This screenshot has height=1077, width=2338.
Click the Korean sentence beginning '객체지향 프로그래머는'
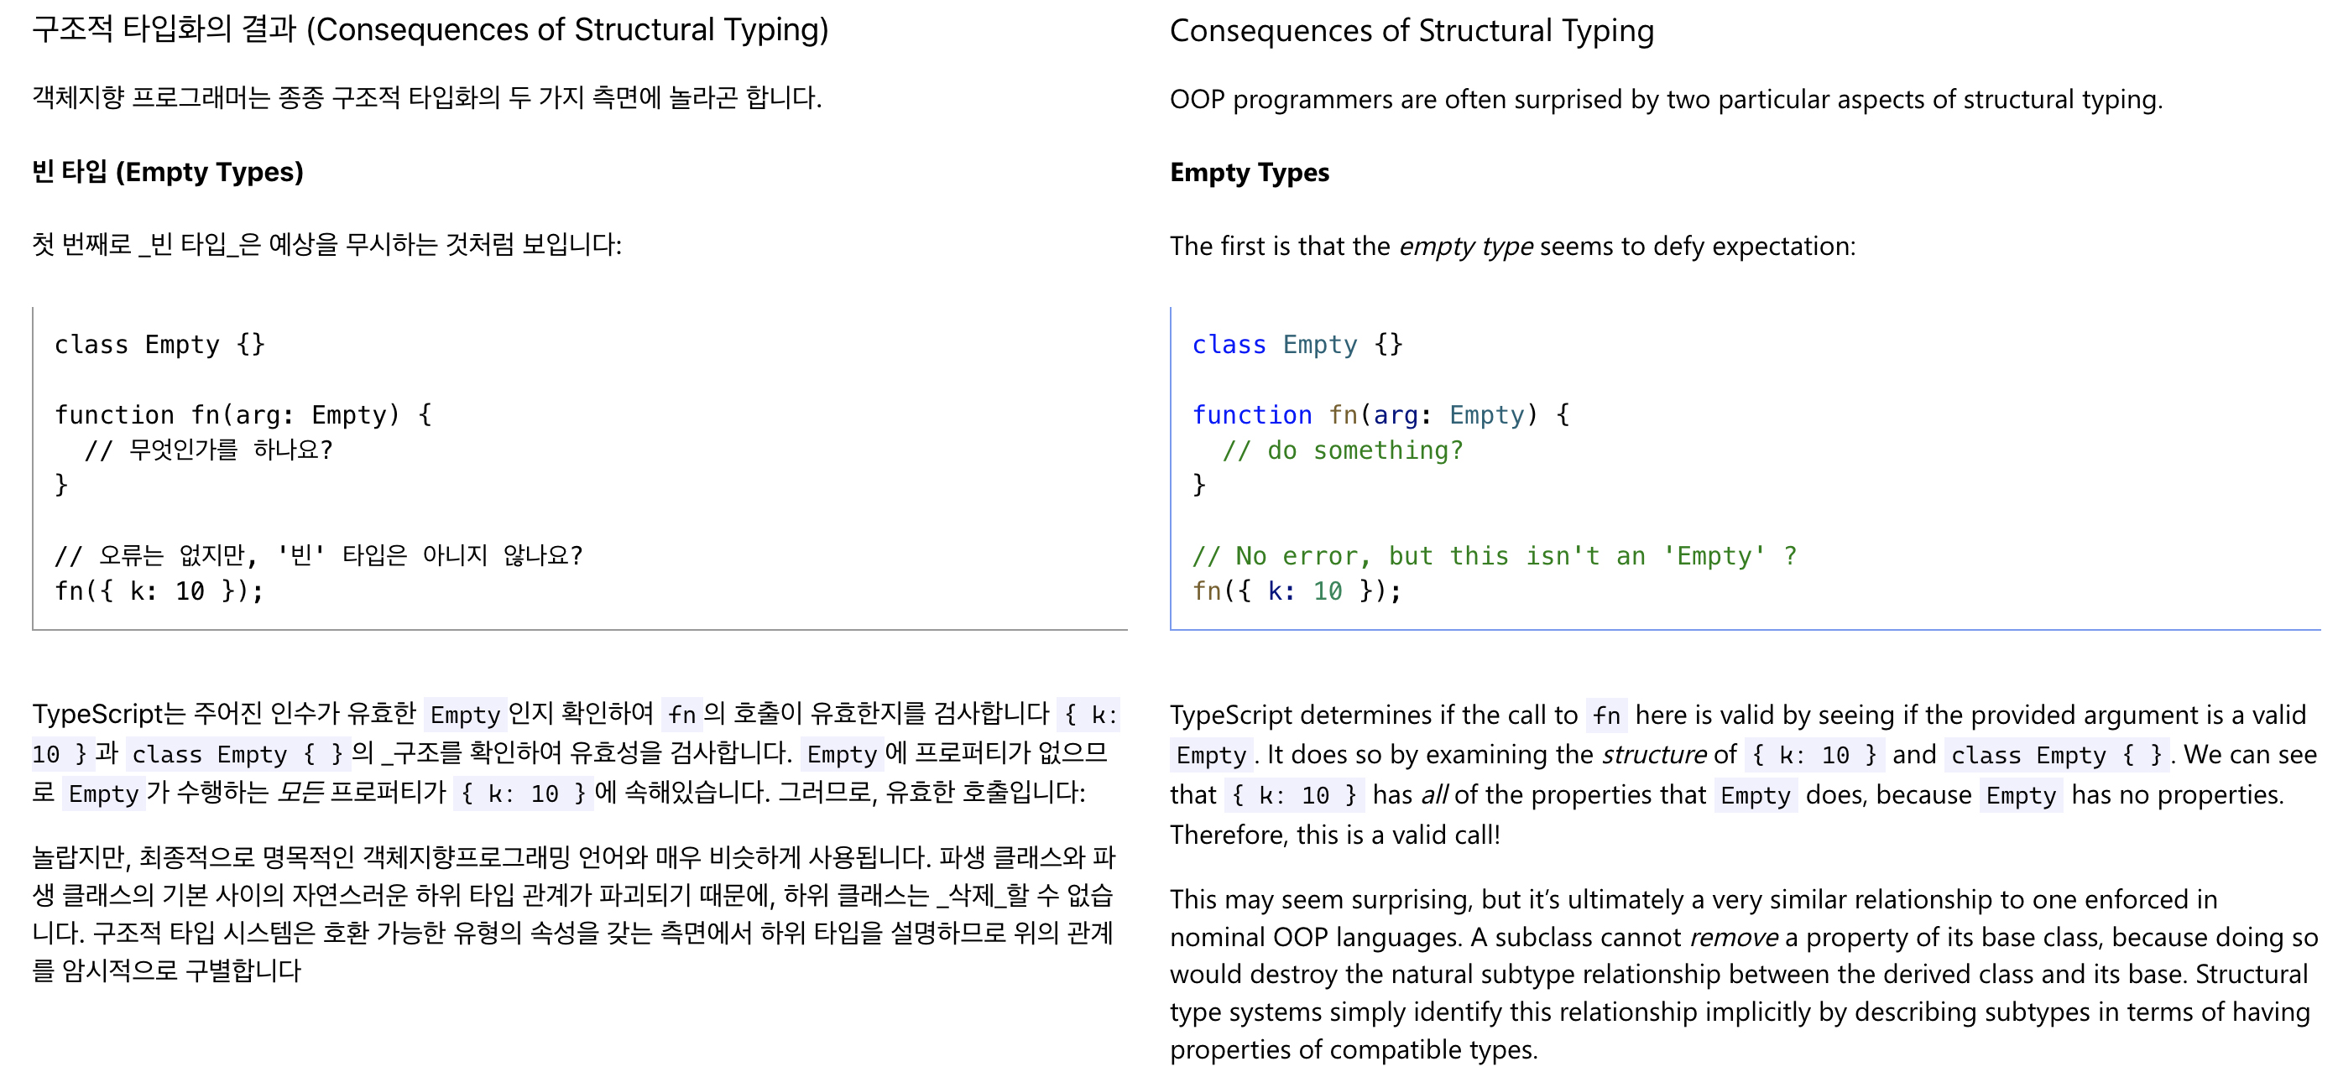(426, 98)
